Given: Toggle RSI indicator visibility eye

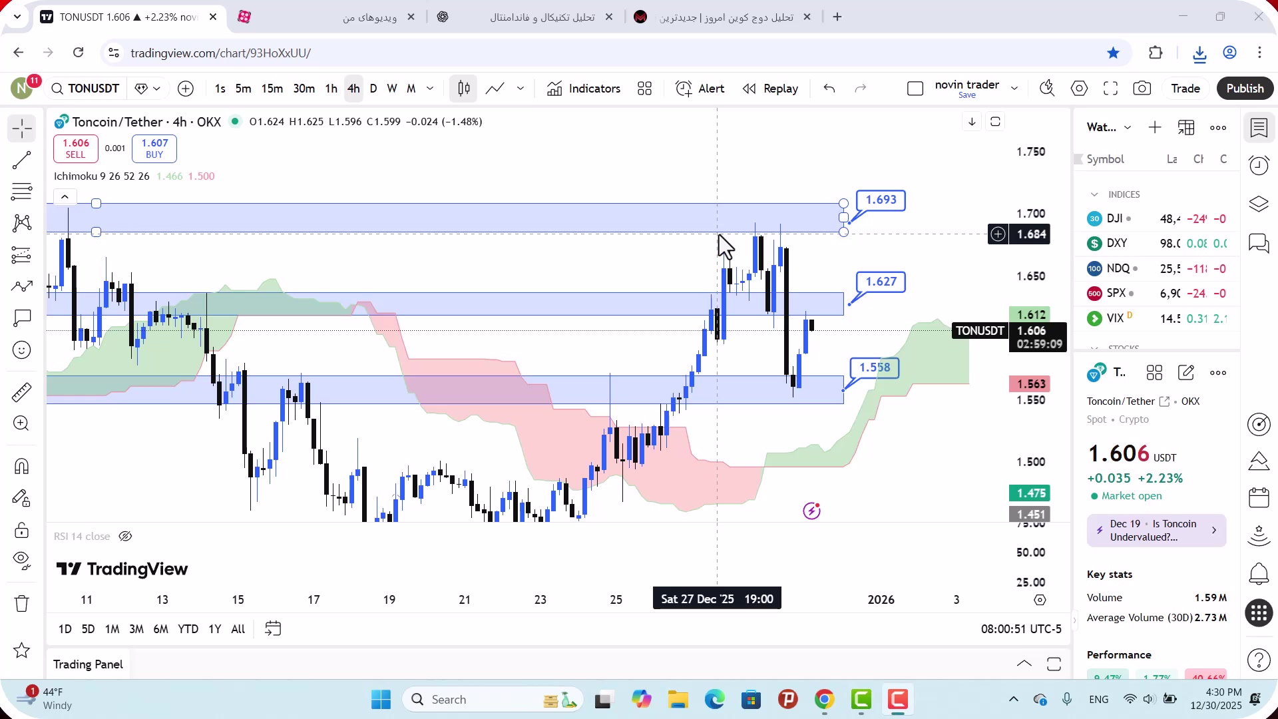Looking at the screenshot, I should (x=125, y=537).
